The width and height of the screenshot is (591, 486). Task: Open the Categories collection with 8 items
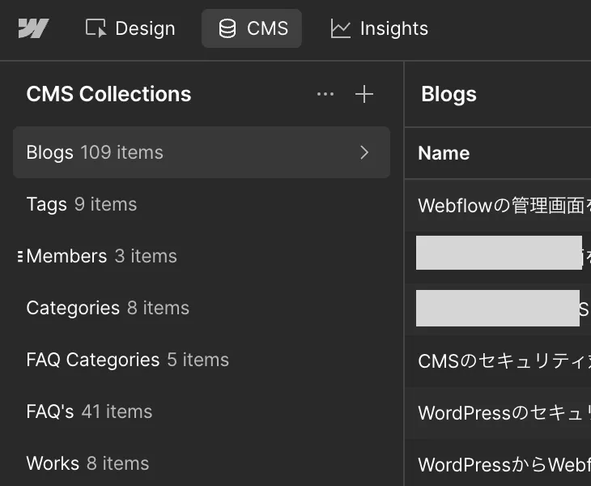202,308
